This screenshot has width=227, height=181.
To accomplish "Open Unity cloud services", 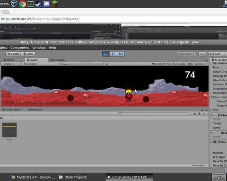I will 202,54.
